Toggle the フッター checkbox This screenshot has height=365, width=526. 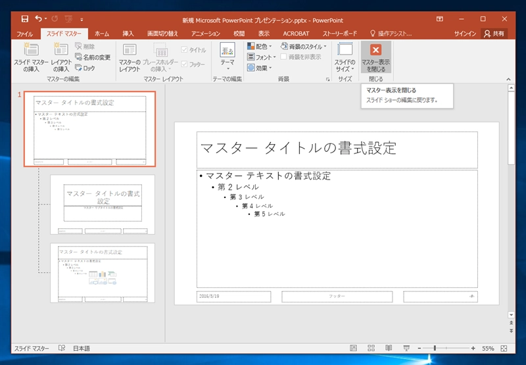pyautogui.click(x=193, y=64)
